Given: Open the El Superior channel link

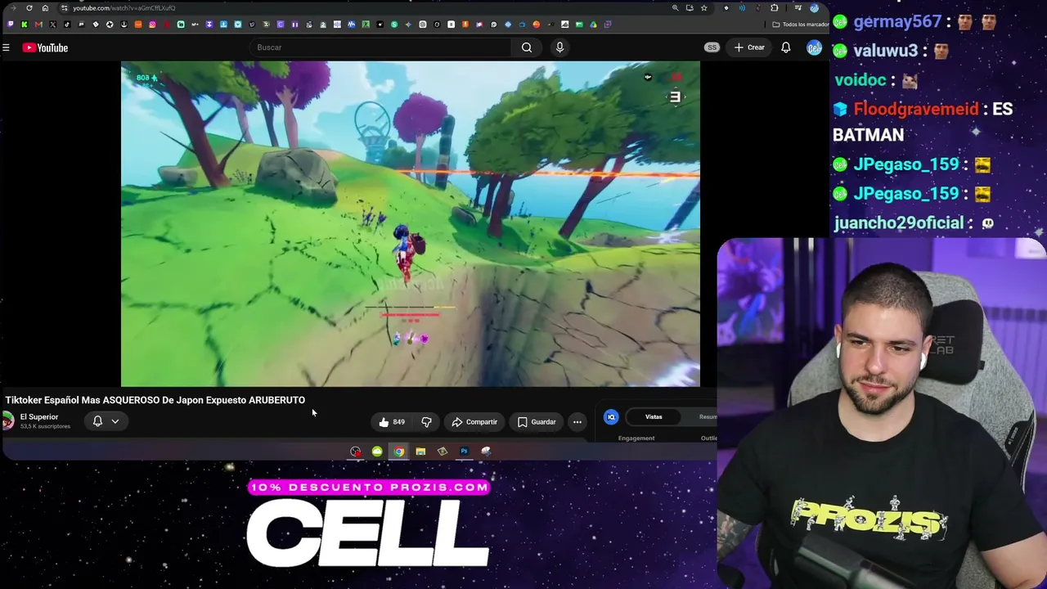Looking at the screenshot, I should (39, 417).
